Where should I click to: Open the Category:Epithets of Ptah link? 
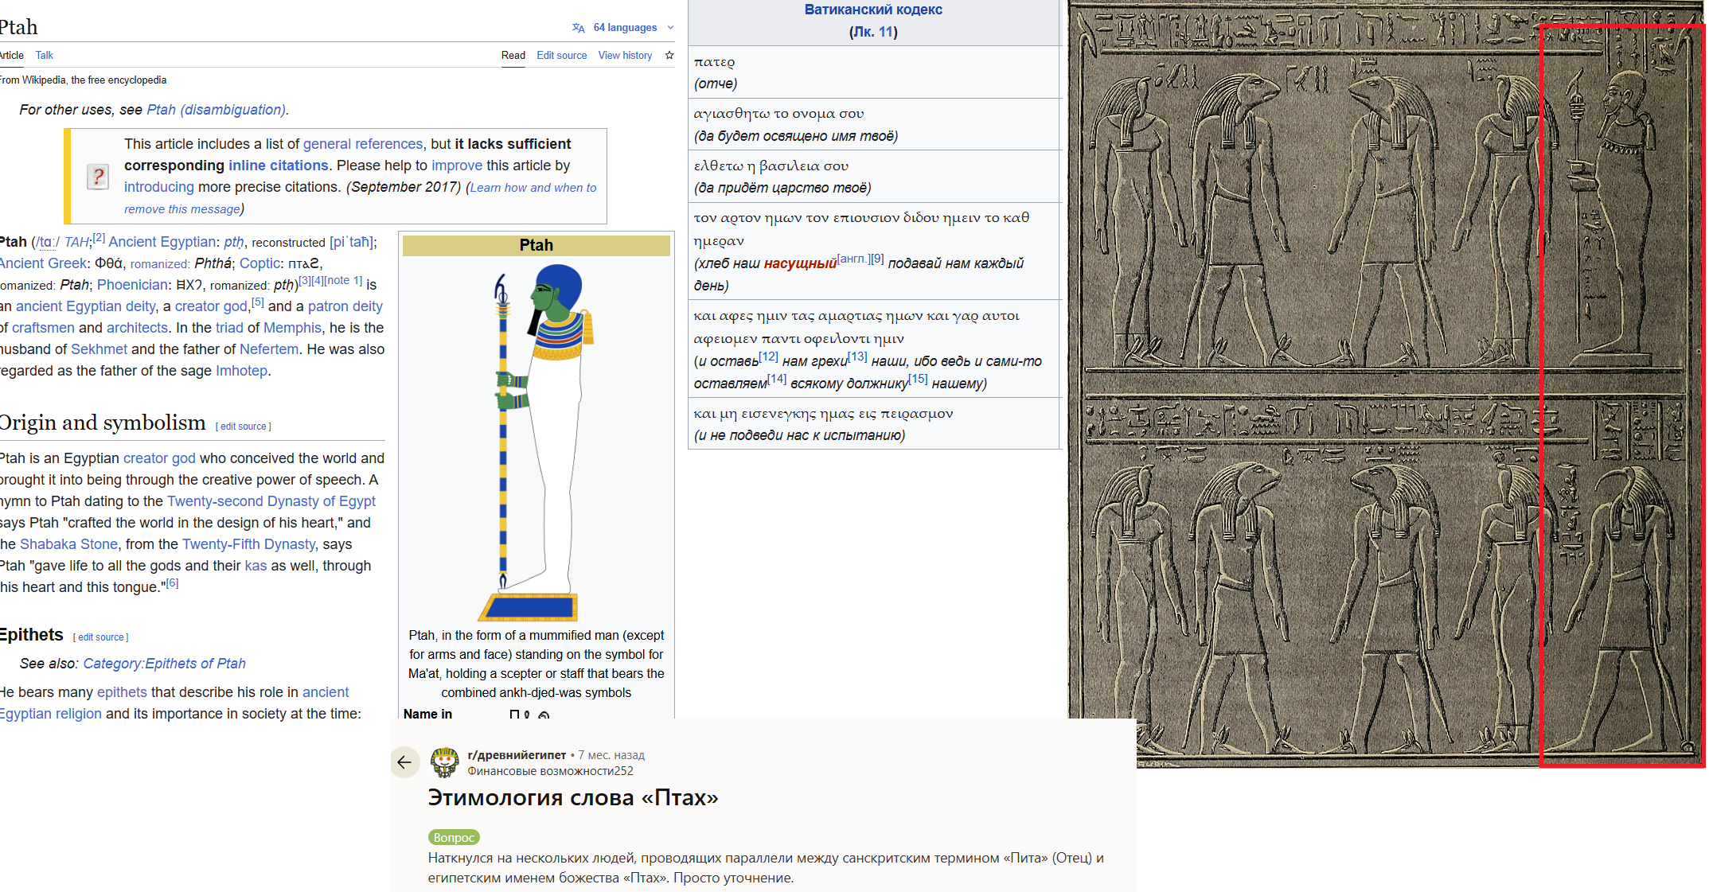[164, 664]
